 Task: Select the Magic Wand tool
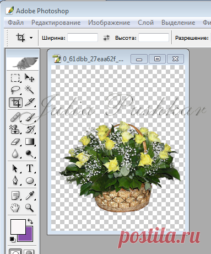pyautogui.click(x=30, y=89)
